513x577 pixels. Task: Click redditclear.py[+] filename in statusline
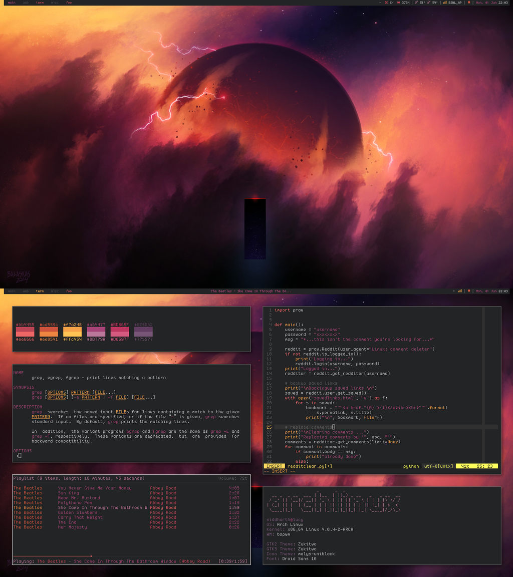click(310, 466)
